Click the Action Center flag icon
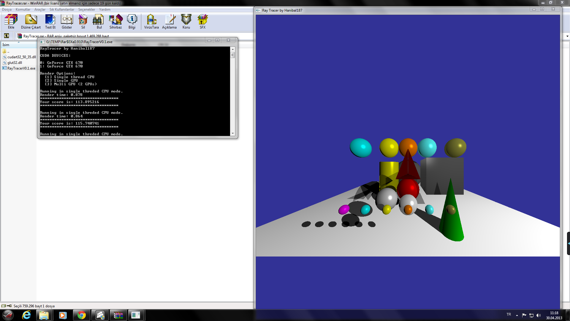The height and width of the screenshot is (321, 570). (524, 315)
